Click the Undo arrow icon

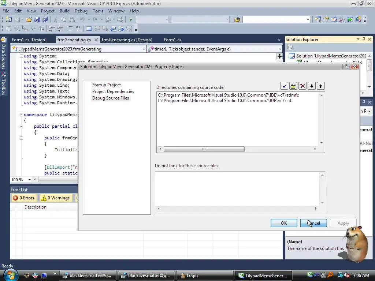[x=82, y=19]
